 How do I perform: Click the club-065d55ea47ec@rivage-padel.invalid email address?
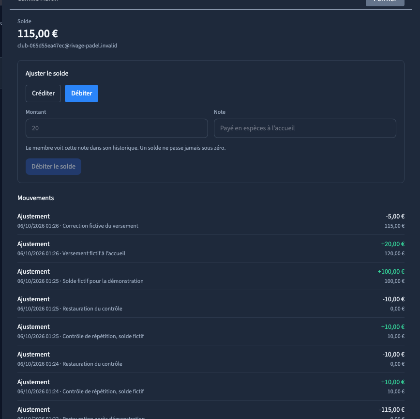click(67, 46)
